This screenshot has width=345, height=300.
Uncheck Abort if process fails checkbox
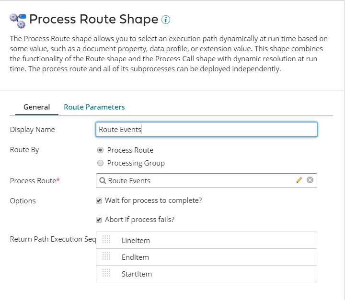99,220
